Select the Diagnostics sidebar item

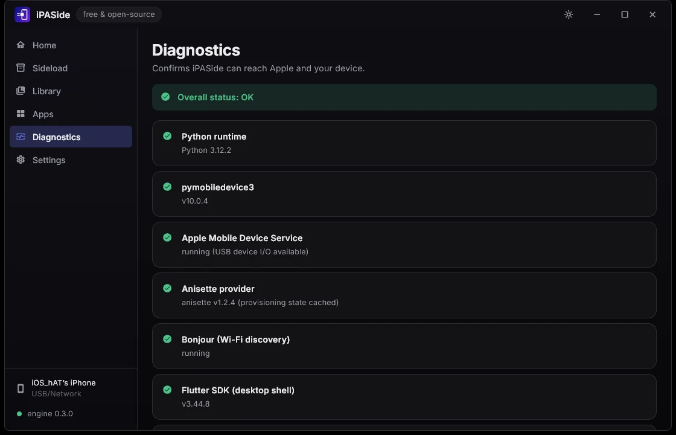71,137
